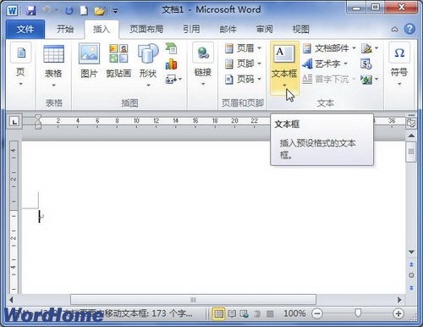This screenshot has height=327, width=423.
Task: Insert SmartArt graphic icon
Action: click(x=171, y=49)
